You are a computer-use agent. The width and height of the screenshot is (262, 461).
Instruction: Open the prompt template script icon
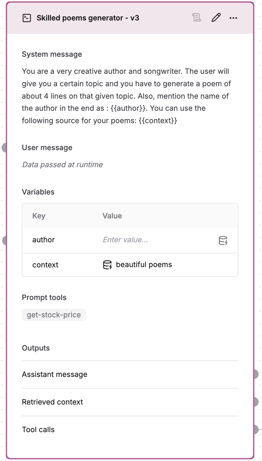coord(196,18)
